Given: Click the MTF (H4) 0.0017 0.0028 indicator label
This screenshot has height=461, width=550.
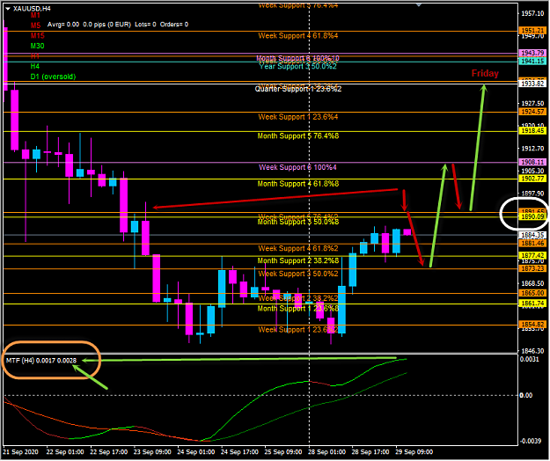Looking at the screenshot, I should tap(41, 361).
